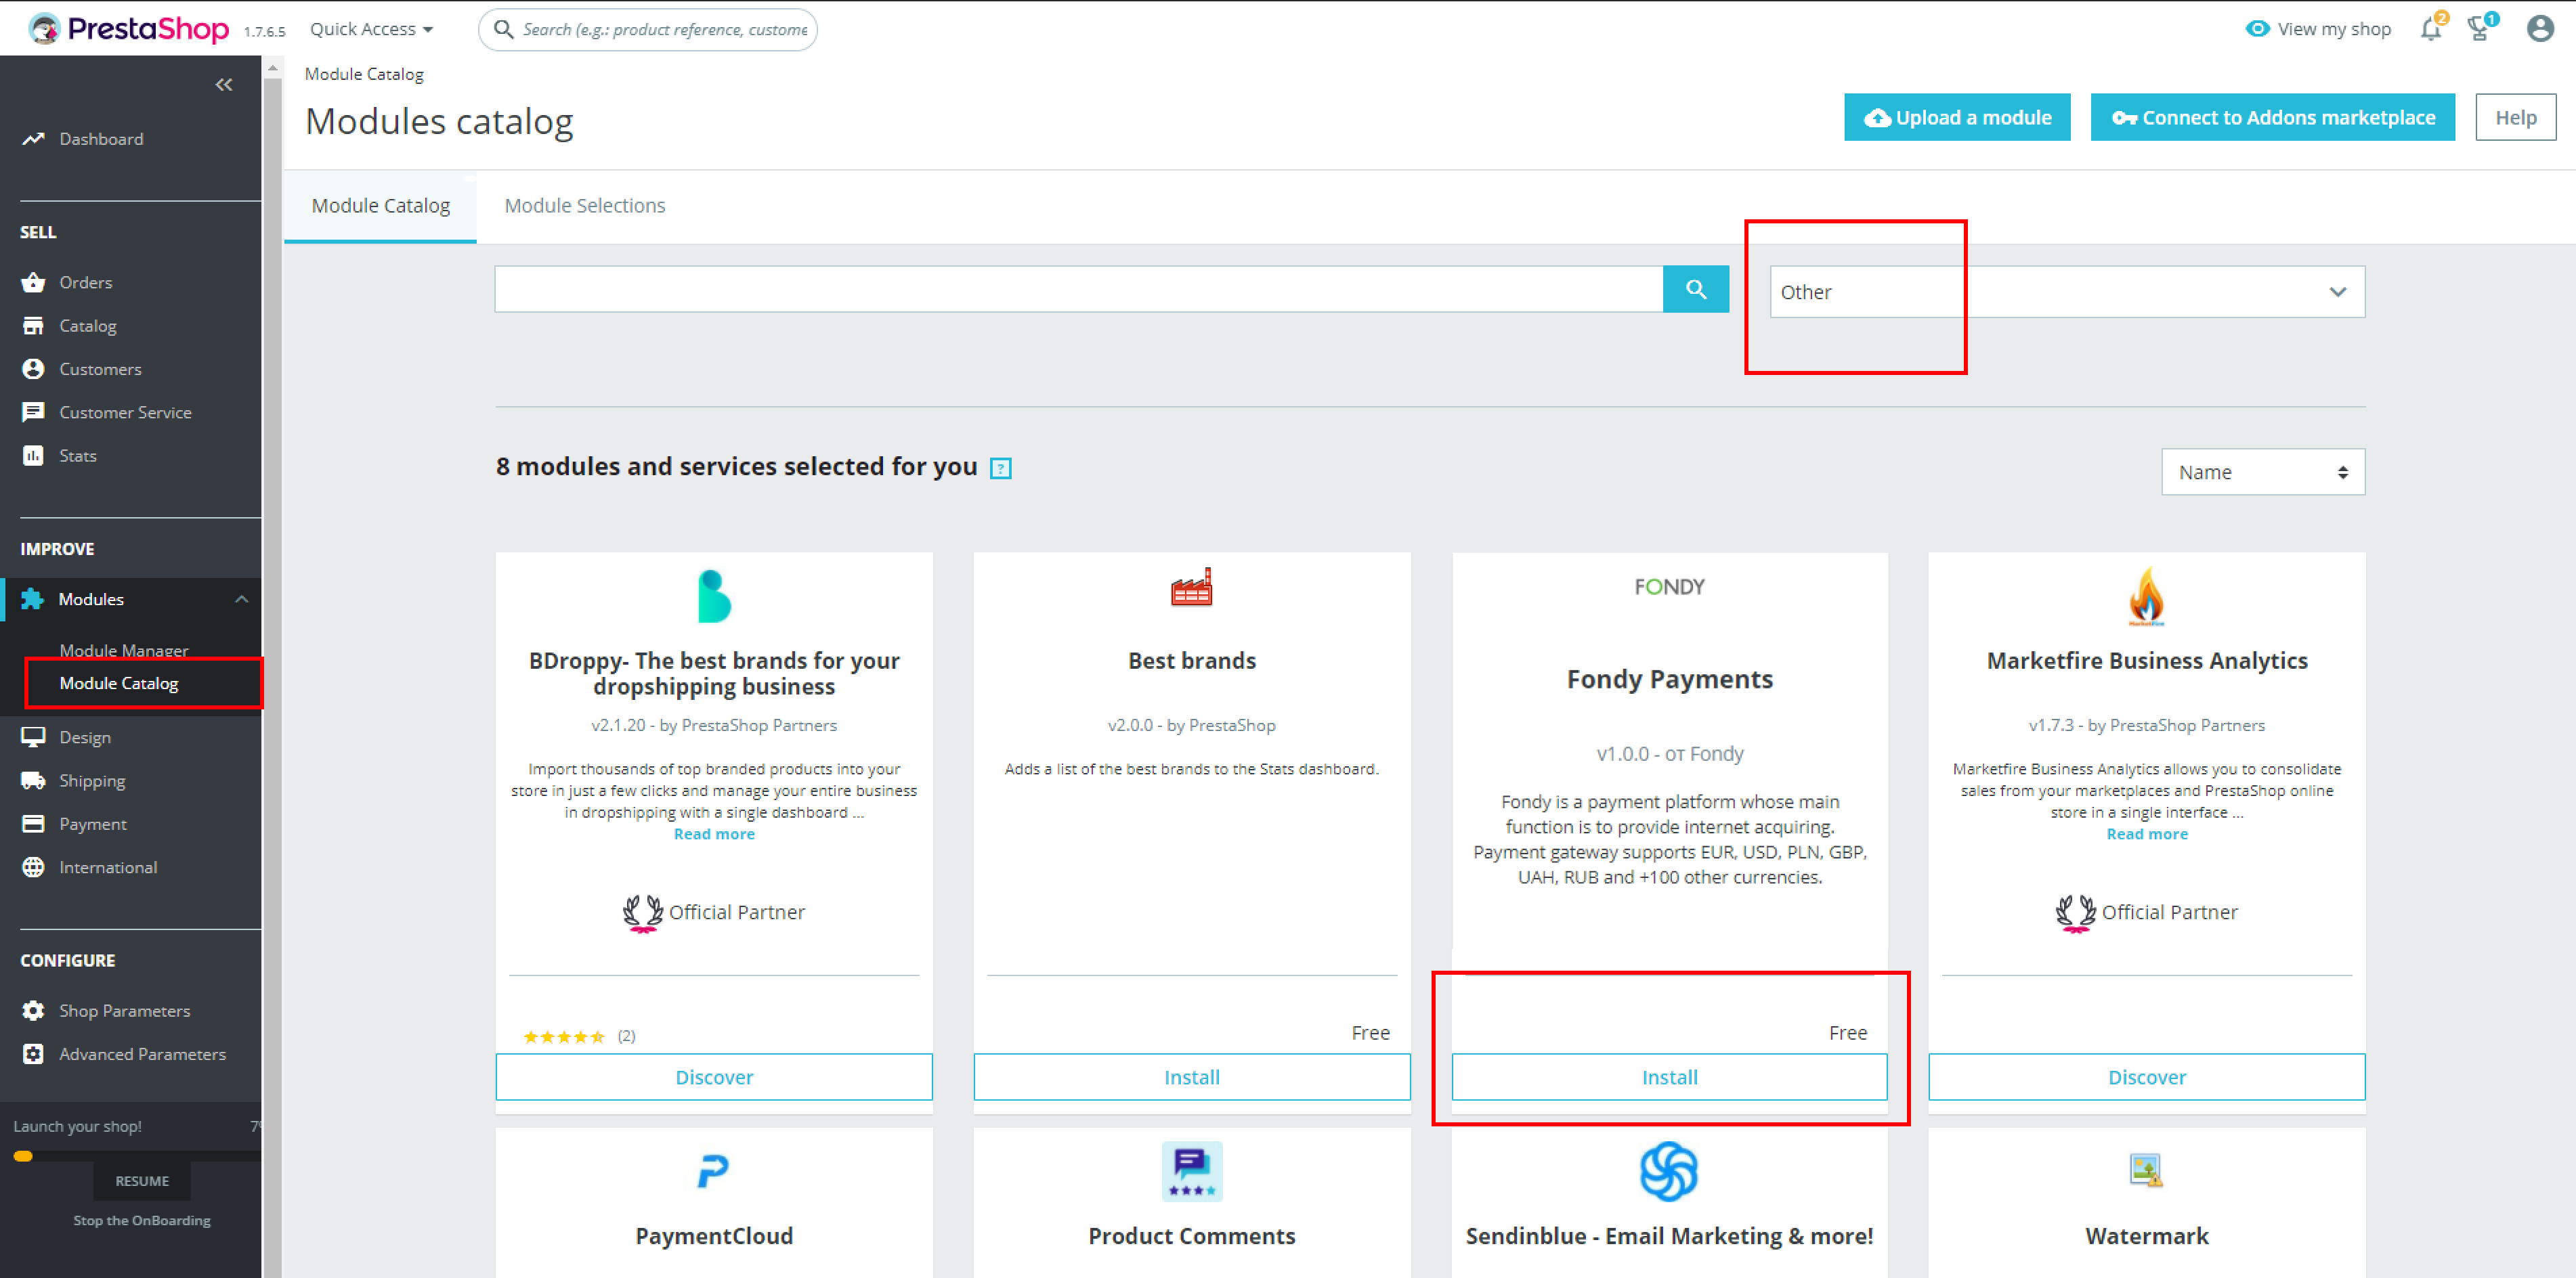2576x1278 pixels.
Task: Click the Watermark module logo
Action: point(2147,1170)
